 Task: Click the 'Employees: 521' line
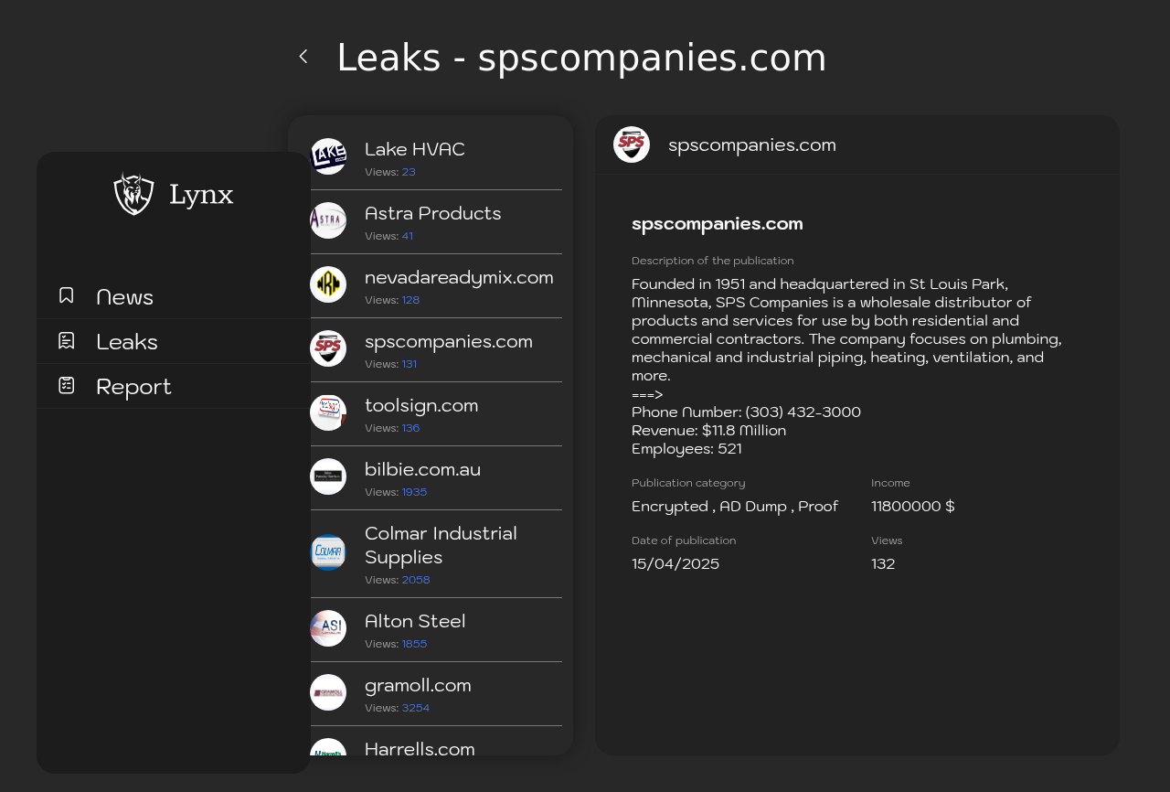click(686, 448)
